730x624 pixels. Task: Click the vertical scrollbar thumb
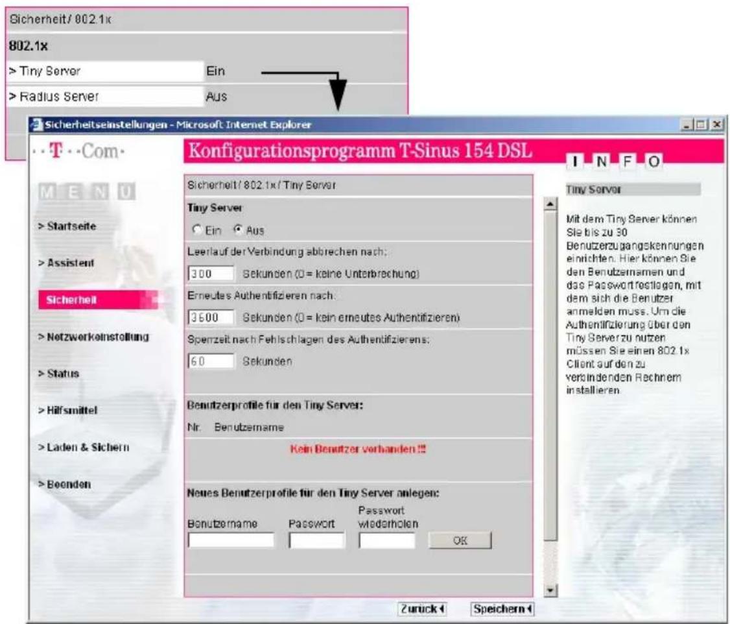click(x=550, y=376)
